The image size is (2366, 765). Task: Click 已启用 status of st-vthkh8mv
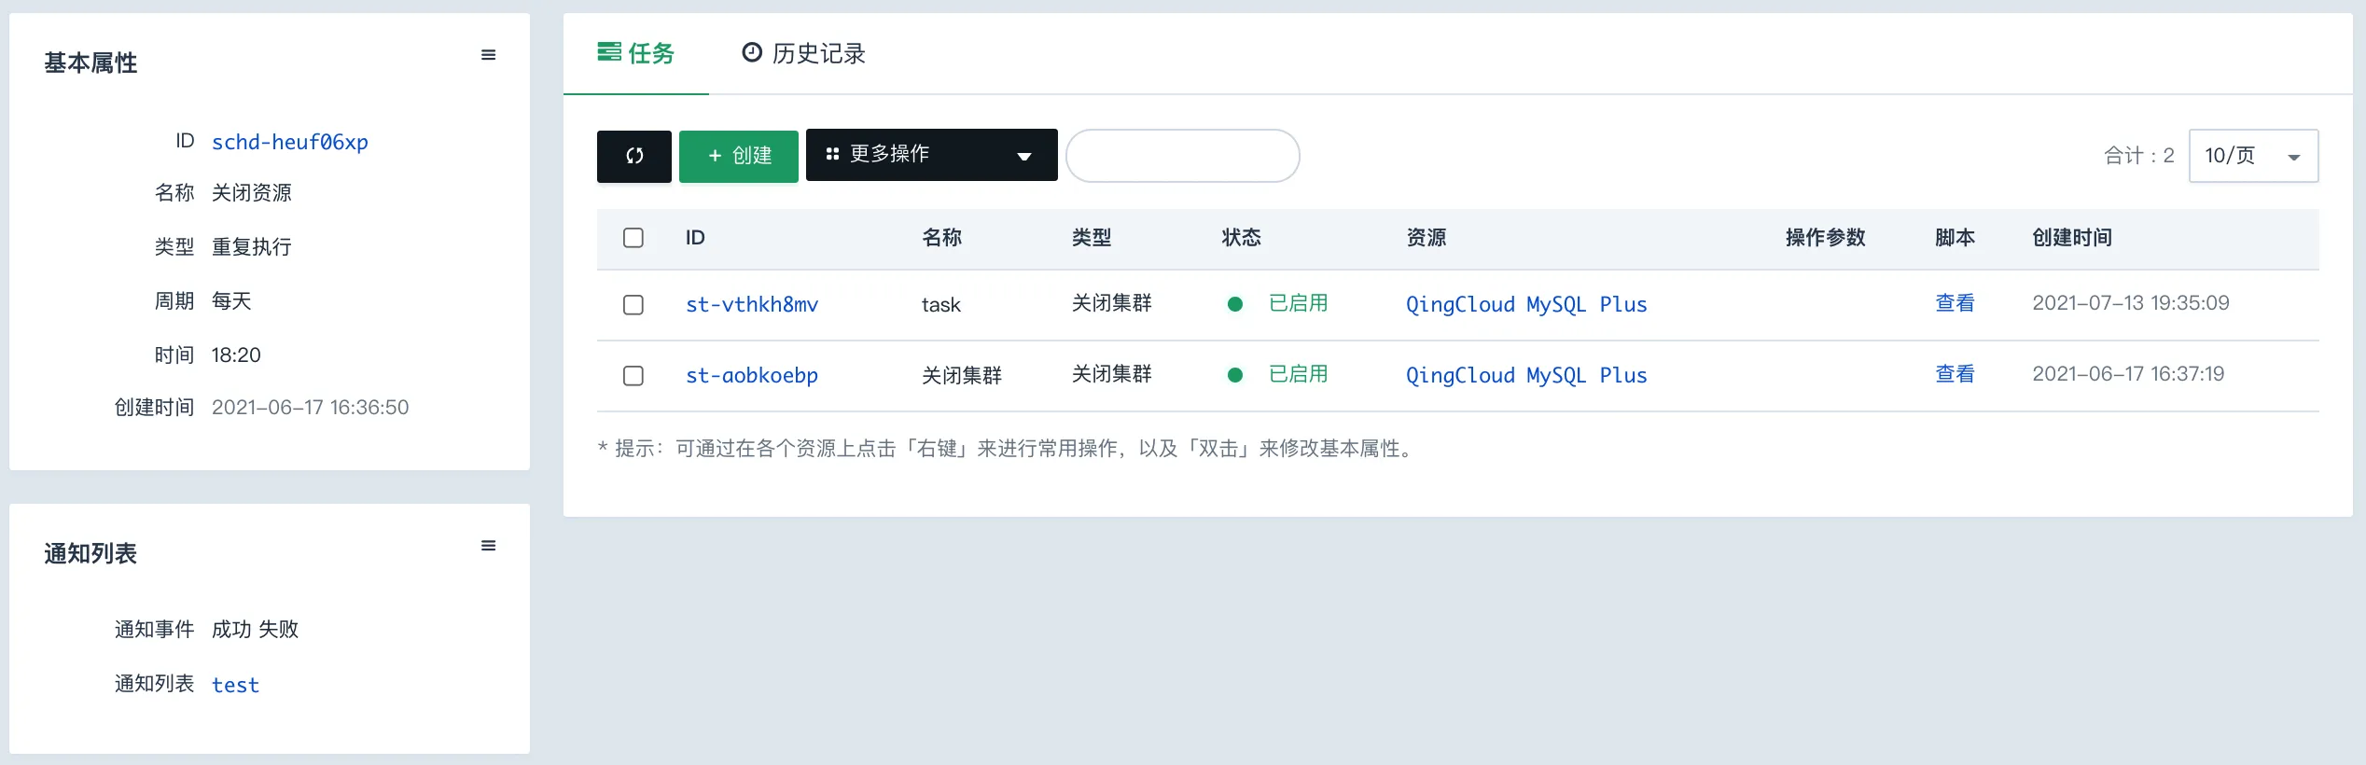point(1298,303)
